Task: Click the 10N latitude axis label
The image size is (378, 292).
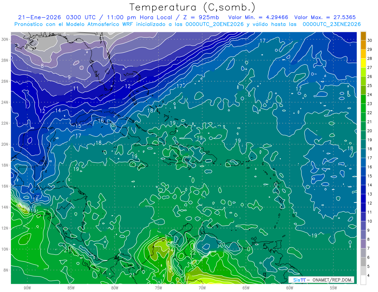Action: (x=5, y=249)
